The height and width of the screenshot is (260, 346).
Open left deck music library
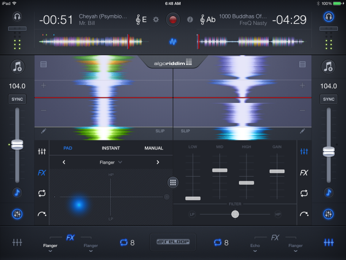[18, 66]
